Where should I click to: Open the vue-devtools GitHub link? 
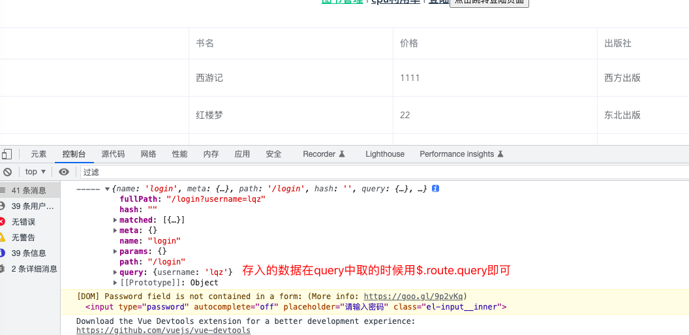(x=164, y=330)
